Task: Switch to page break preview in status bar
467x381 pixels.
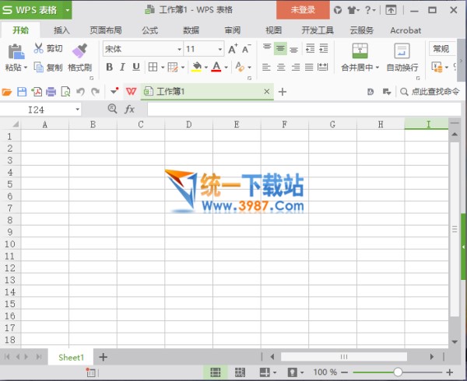Action: [x=240, y=372]
